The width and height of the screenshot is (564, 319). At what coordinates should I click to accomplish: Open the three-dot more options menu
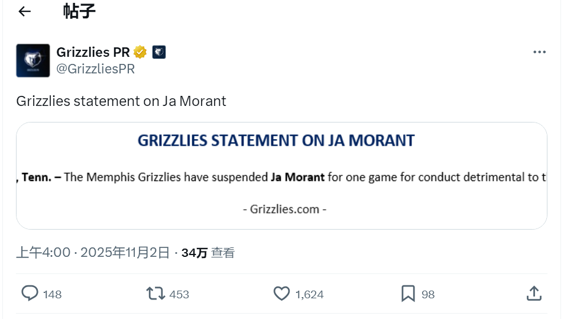539,52
